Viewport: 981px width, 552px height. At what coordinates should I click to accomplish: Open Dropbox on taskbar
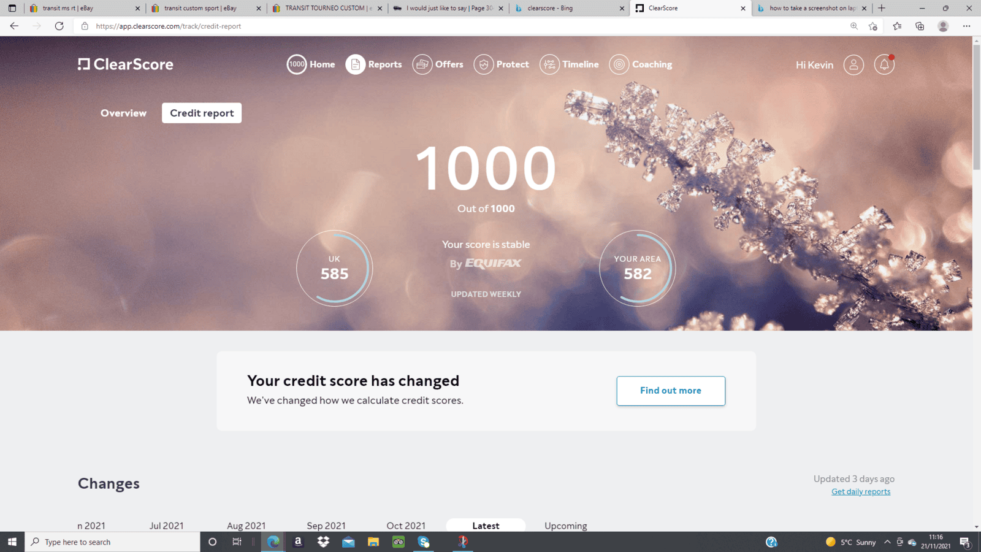click(323, 542)
